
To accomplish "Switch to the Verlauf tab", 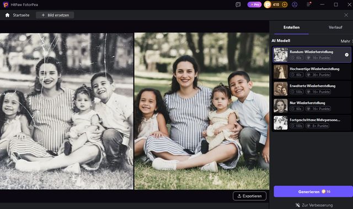I will 335,27.
